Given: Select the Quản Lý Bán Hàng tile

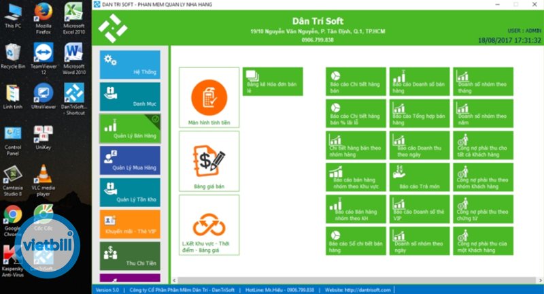Looking at the screenshot, I should click(130, 129).
